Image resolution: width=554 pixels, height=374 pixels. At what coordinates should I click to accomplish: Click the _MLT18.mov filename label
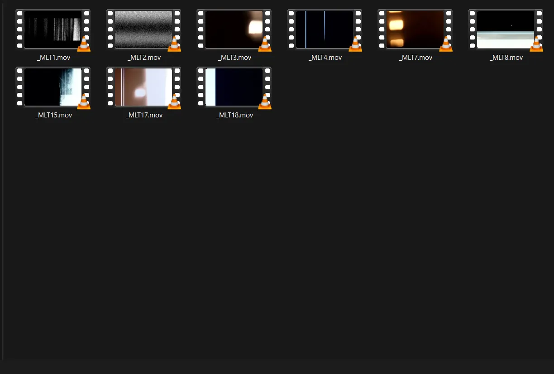[x=234, y=115]
